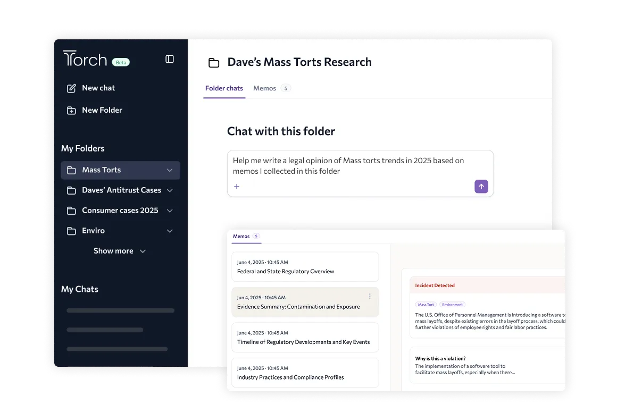
Task: Expand the Enviro folder chevron
Action: (x=170, y=231)
